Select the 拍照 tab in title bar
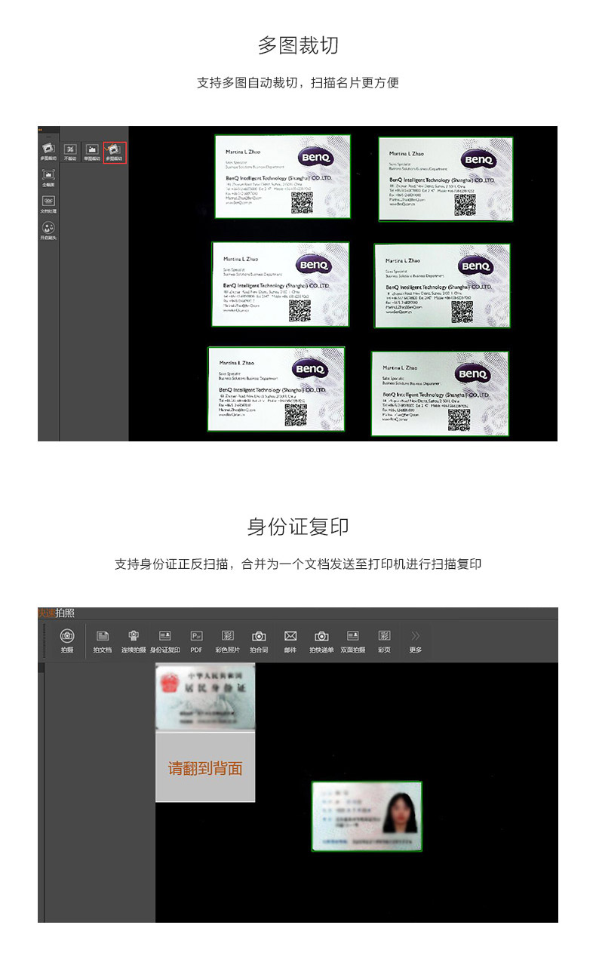The height and width of the screenshot is (968, 596). pos(65,613)
